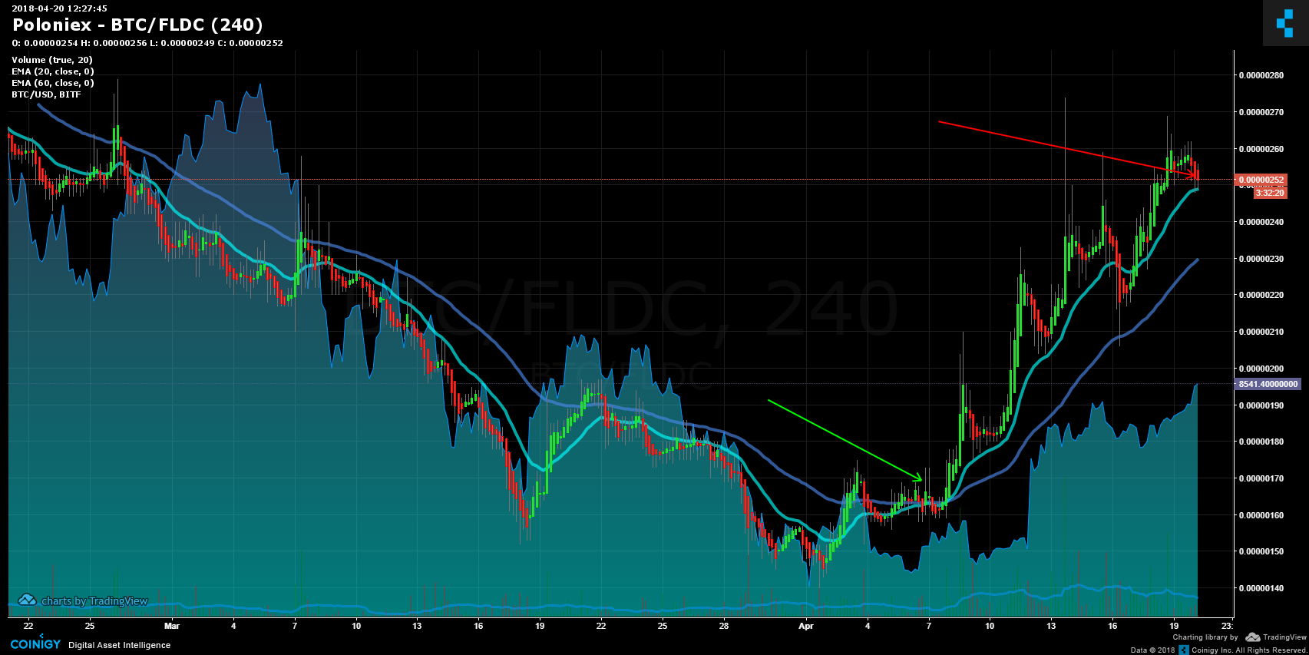The height and width of the screenshot is (655, 1309).
Task: Select the 'BTC/USD, BITF' overlay label
Action: click(46, 94)
